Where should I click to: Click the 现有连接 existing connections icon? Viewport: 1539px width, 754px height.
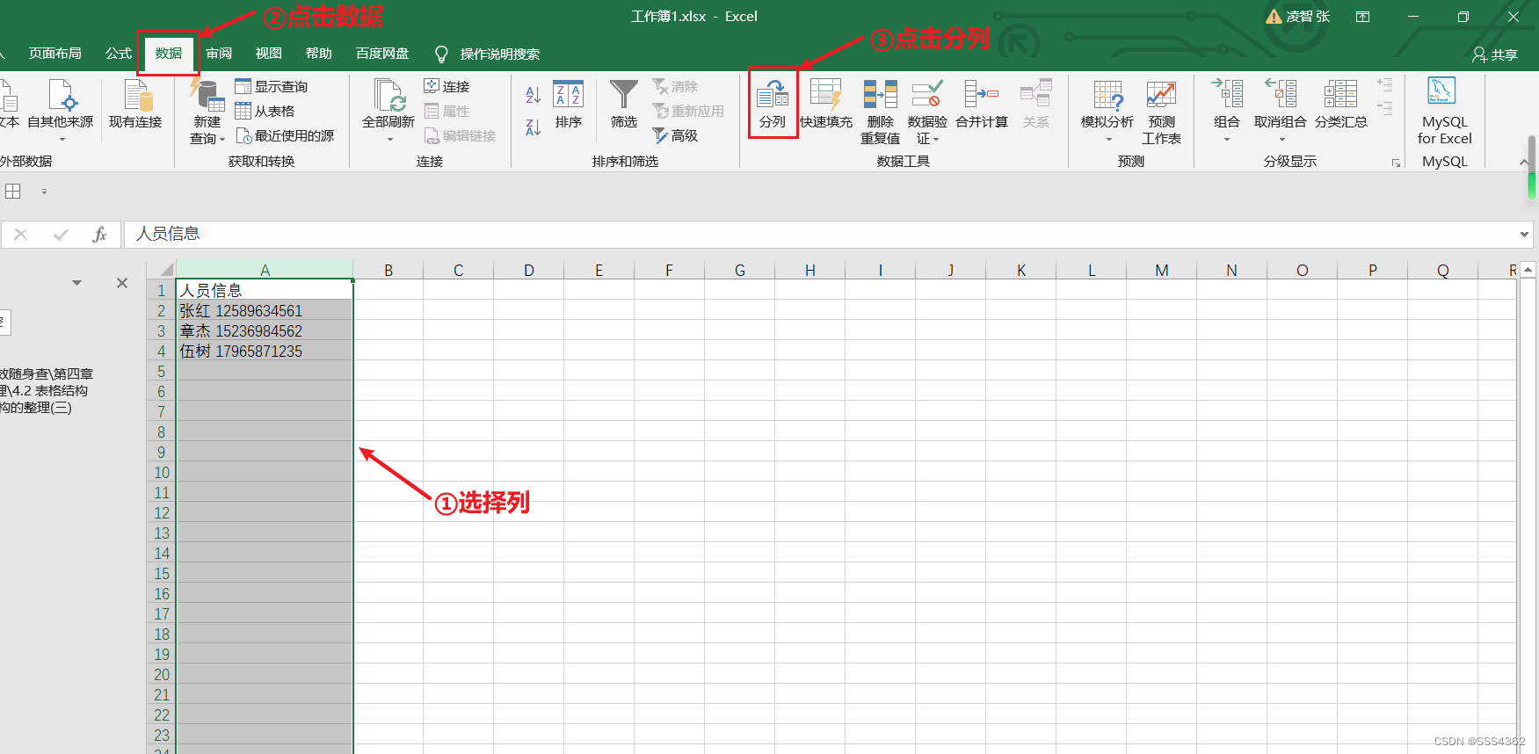coord(136,94)
